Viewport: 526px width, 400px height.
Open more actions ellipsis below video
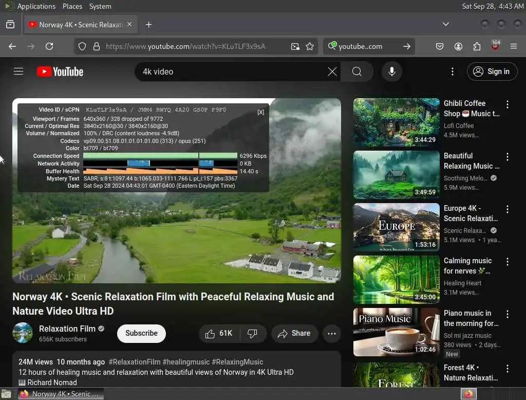(331, 334)
